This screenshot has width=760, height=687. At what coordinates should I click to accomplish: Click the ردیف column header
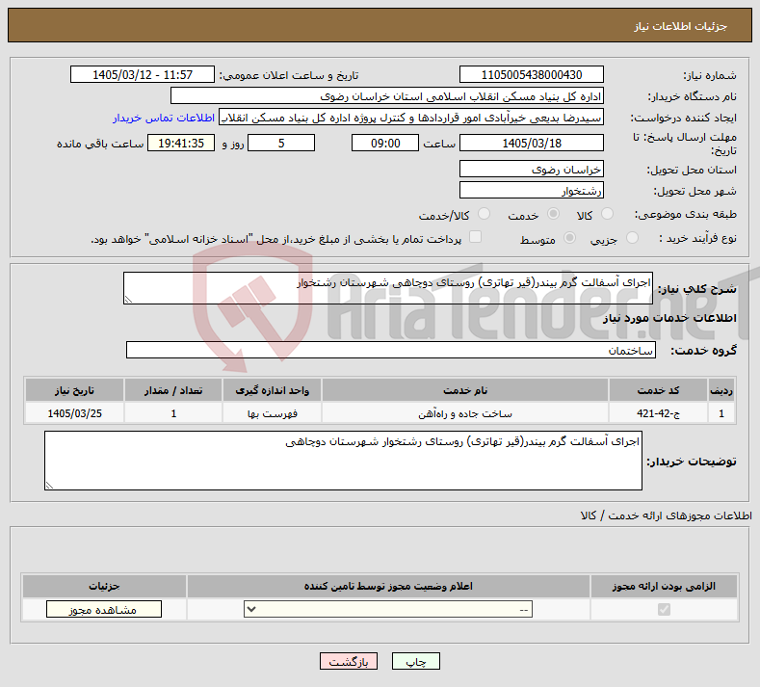pos(721,390)
